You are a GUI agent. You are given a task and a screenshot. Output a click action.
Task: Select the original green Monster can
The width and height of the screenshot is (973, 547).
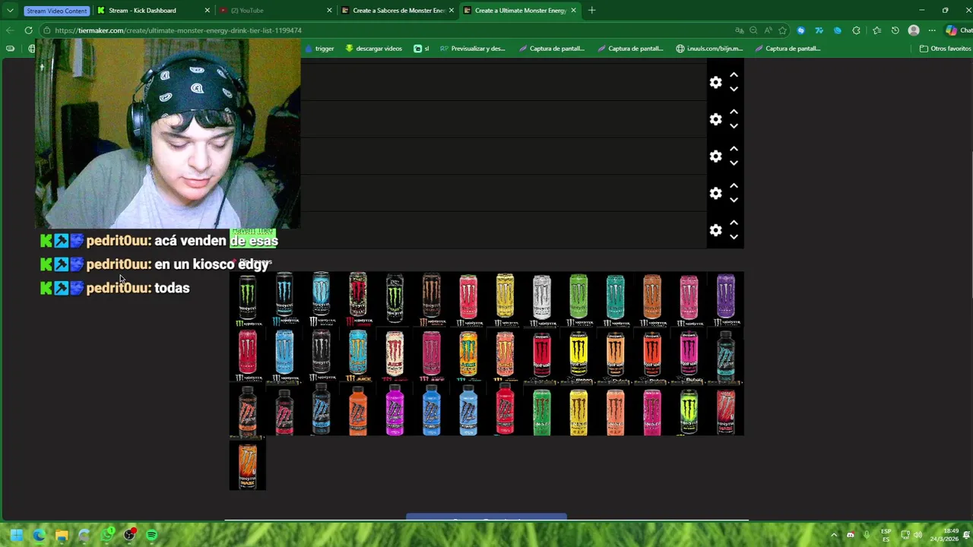248,299
